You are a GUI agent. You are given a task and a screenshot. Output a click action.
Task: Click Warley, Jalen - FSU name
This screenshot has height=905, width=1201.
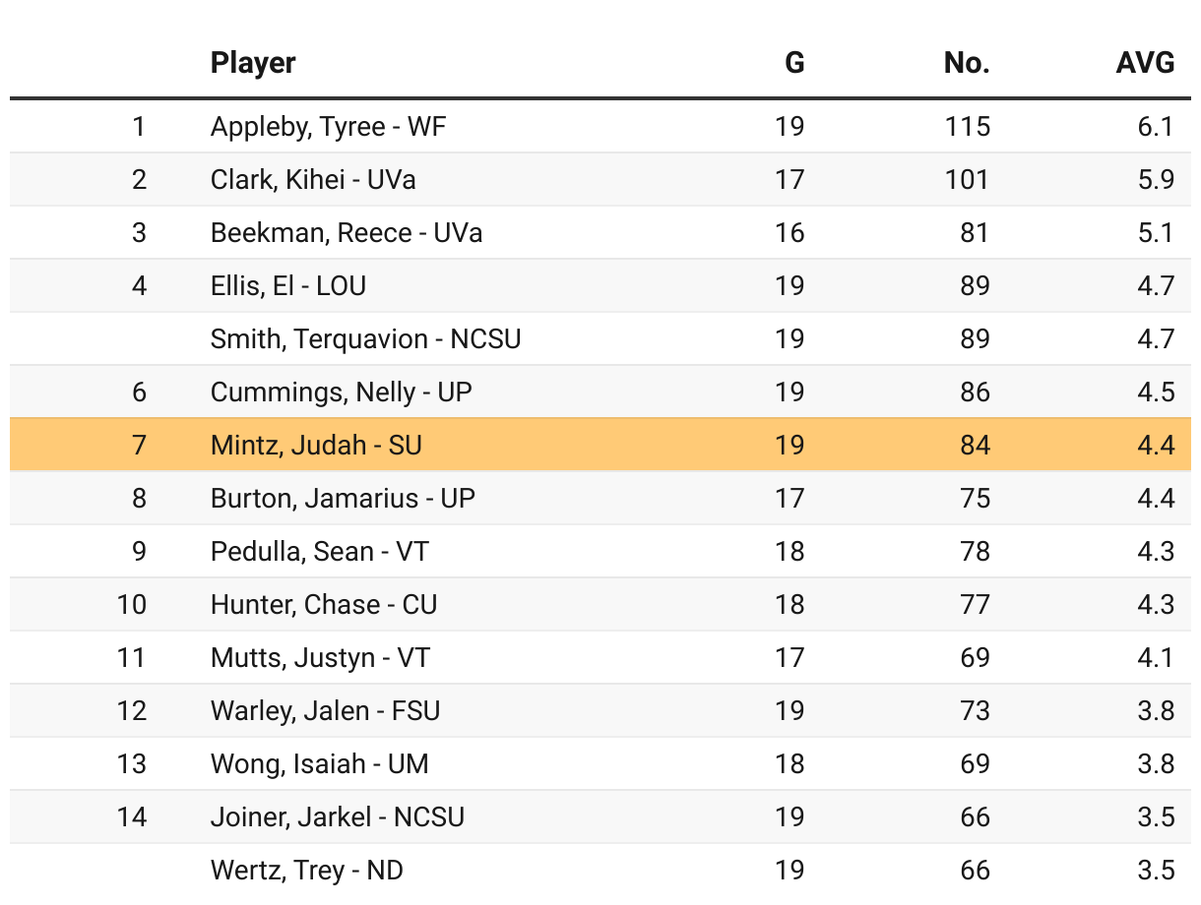point(325,710)
